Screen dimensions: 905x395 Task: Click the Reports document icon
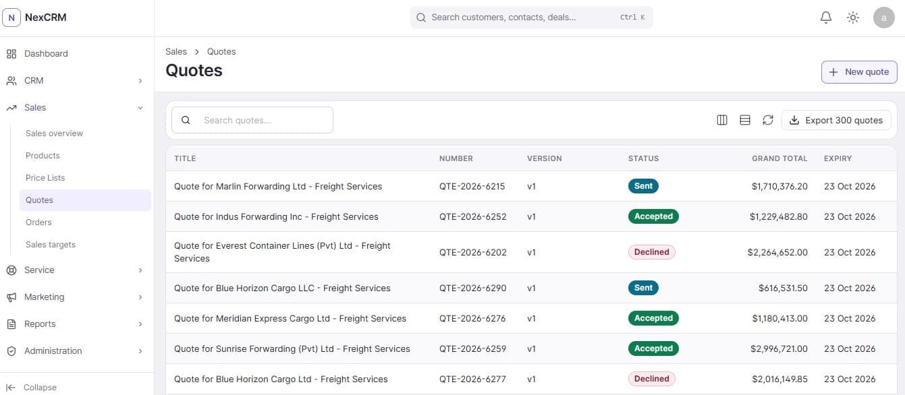coord(11,324)
